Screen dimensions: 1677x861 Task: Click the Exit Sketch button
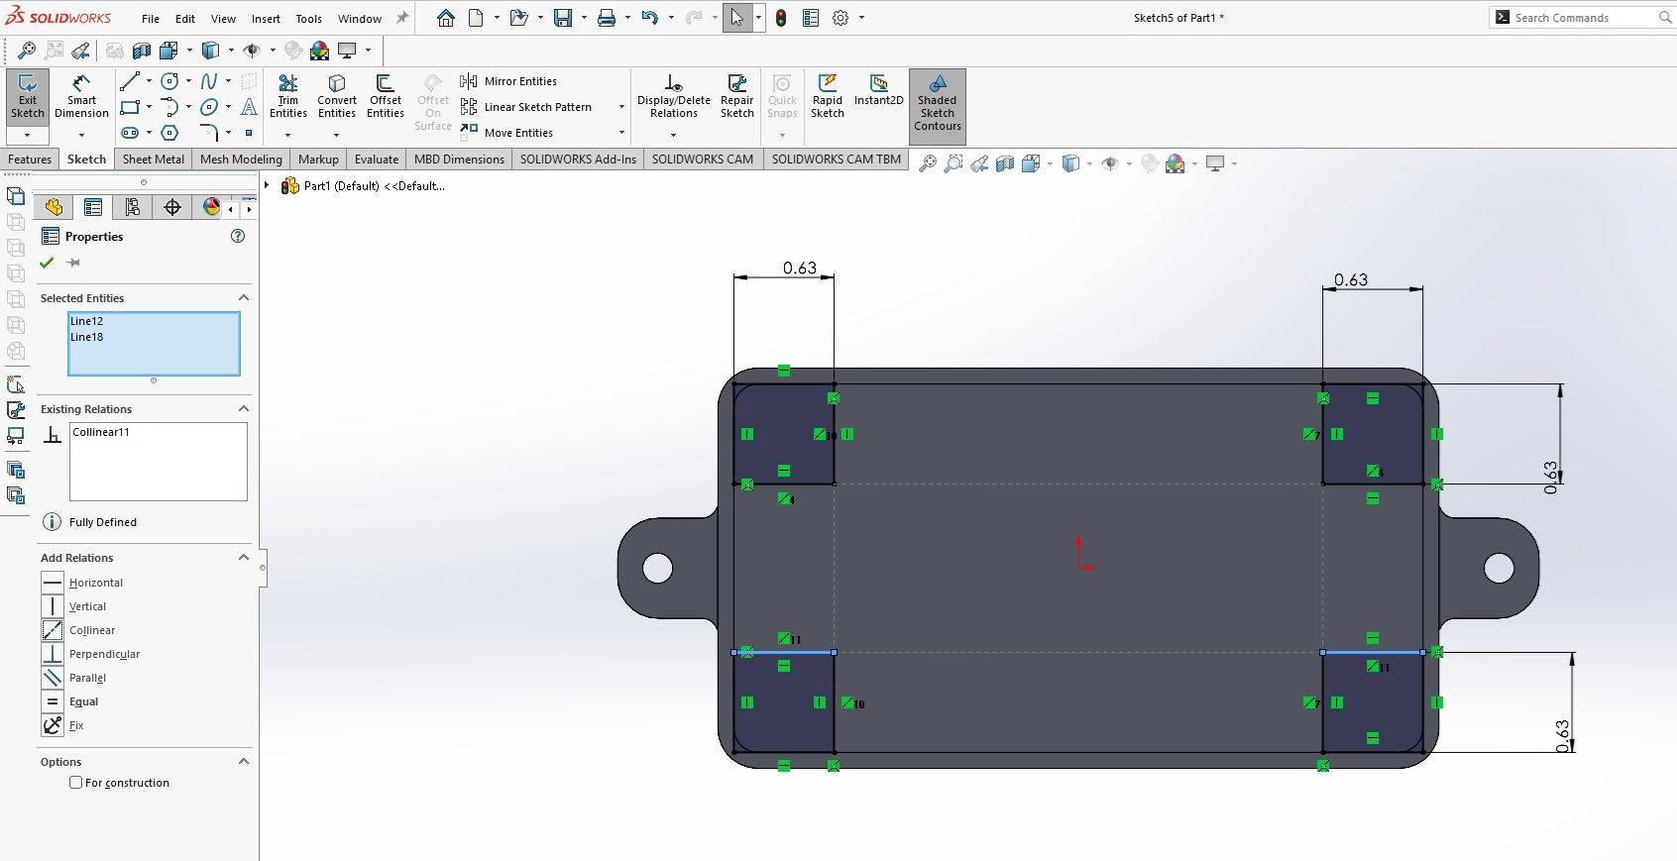(x=28, y=96)
